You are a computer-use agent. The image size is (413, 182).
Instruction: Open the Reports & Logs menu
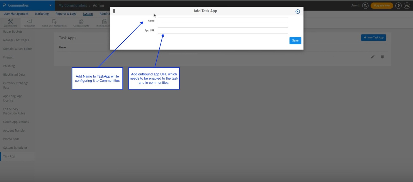66,14
